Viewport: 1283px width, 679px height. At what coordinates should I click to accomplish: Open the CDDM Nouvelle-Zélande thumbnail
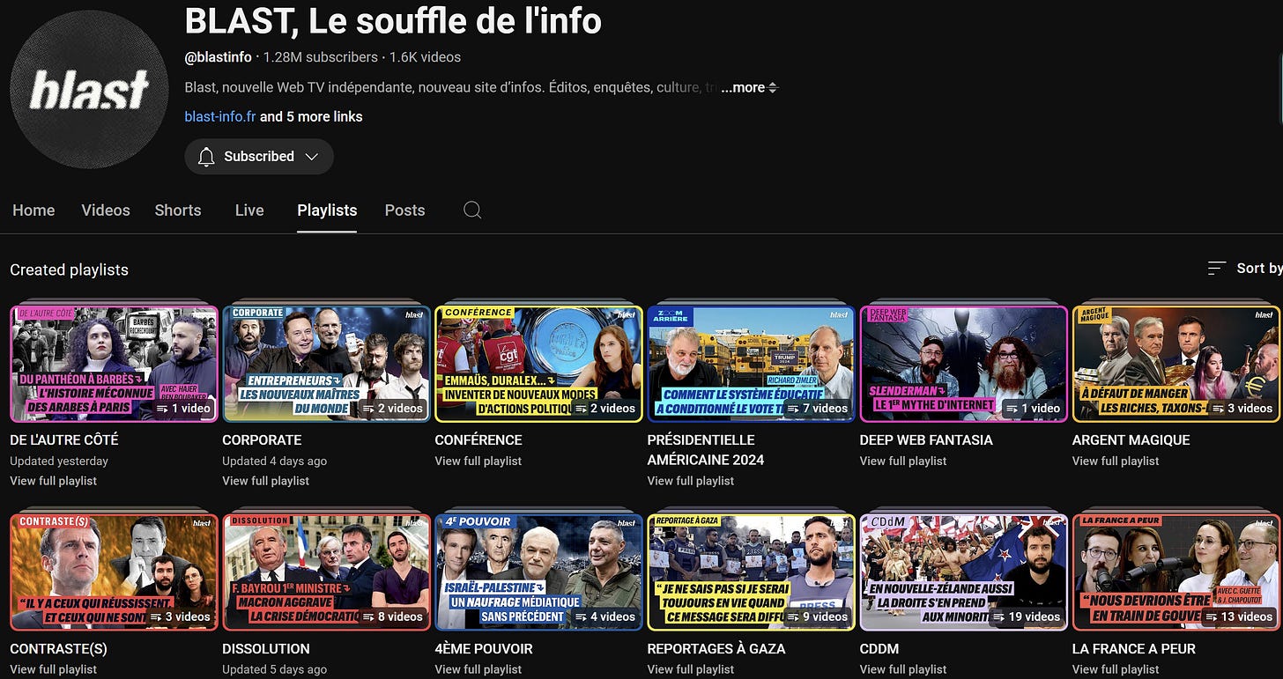(963, 572)
